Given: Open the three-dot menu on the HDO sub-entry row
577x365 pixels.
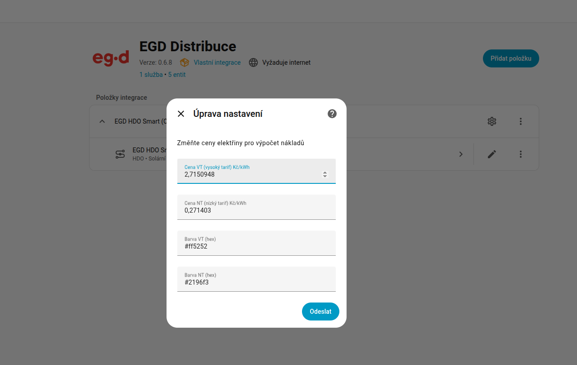Looking at the screenshot, I should tap(521, 154).
